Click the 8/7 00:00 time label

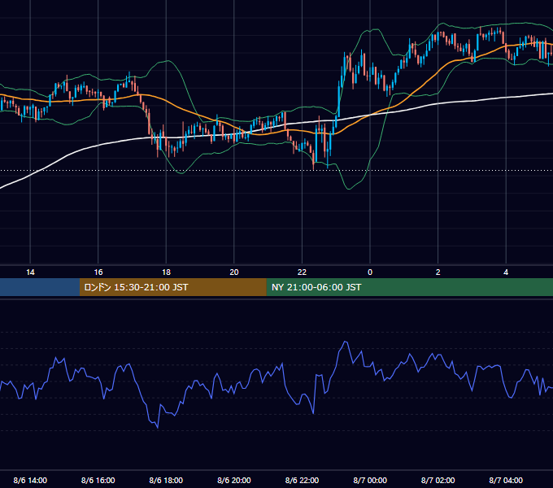click(x=370, y=480)
